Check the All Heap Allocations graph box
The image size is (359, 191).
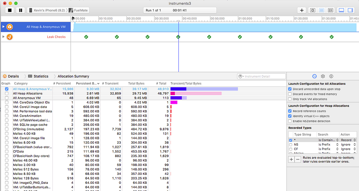point(6,93)
